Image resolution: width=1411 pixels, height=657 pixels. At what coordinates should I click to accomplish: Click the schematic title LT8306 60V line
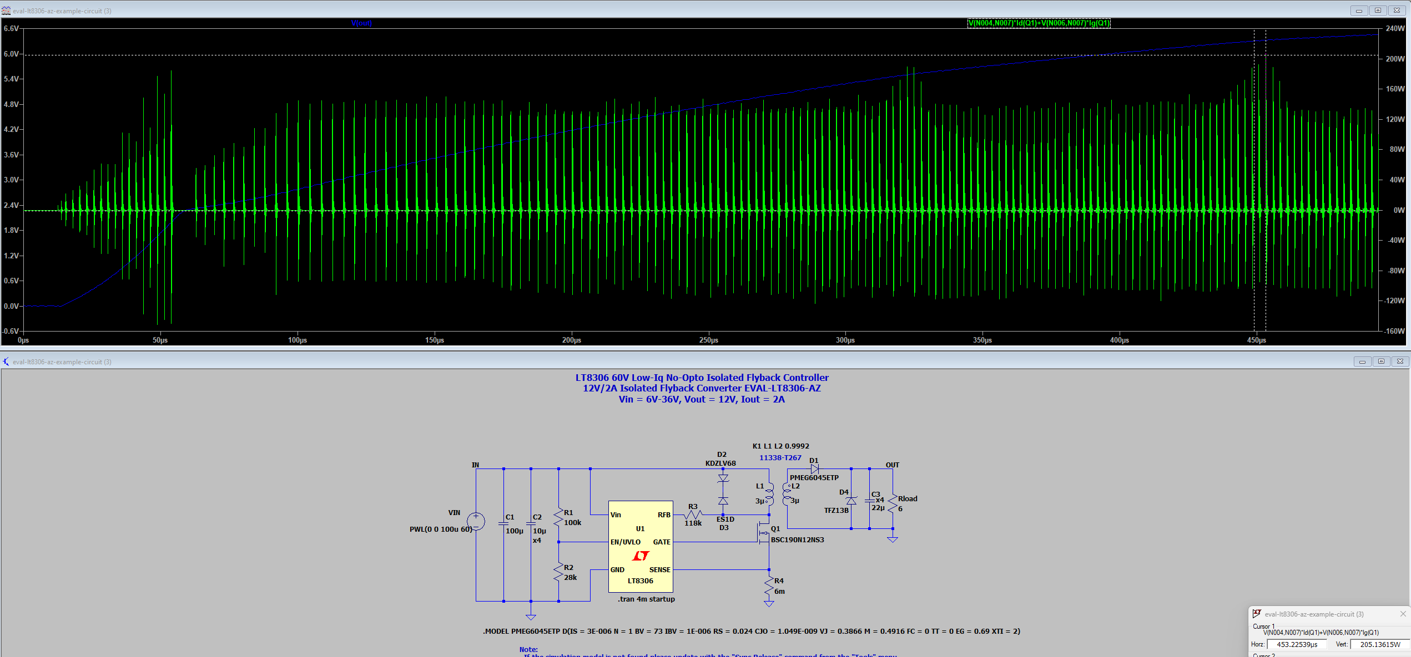702,378
